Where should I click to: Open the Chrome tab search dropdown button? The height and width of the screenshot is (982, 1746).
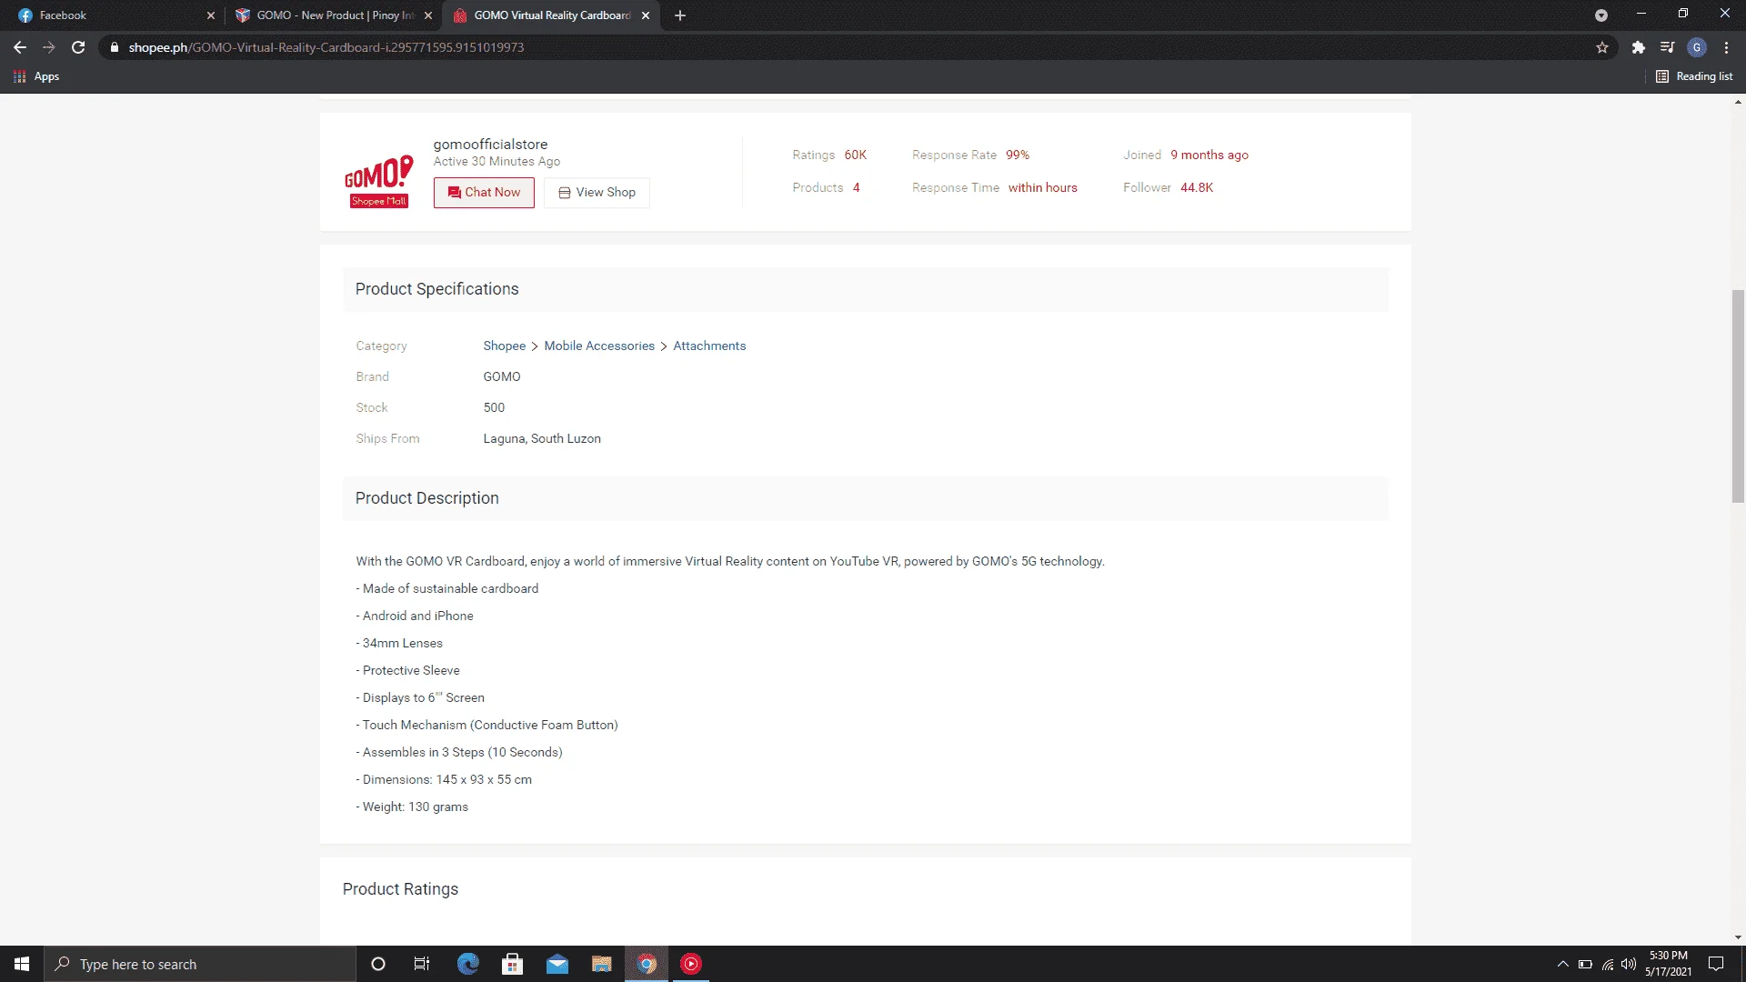1600,15
